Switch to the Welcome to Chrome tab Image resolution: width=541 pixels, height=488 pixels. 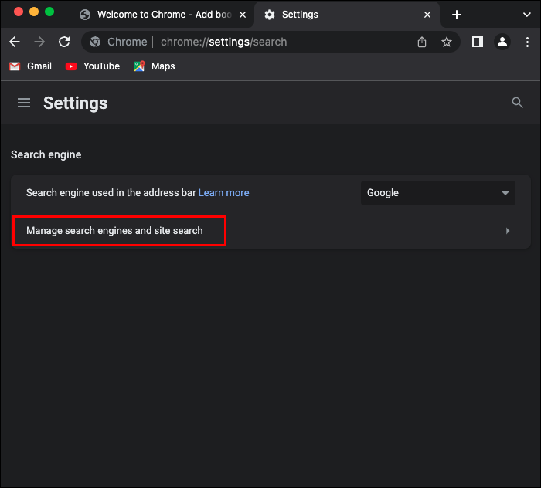tap(158, 15)
